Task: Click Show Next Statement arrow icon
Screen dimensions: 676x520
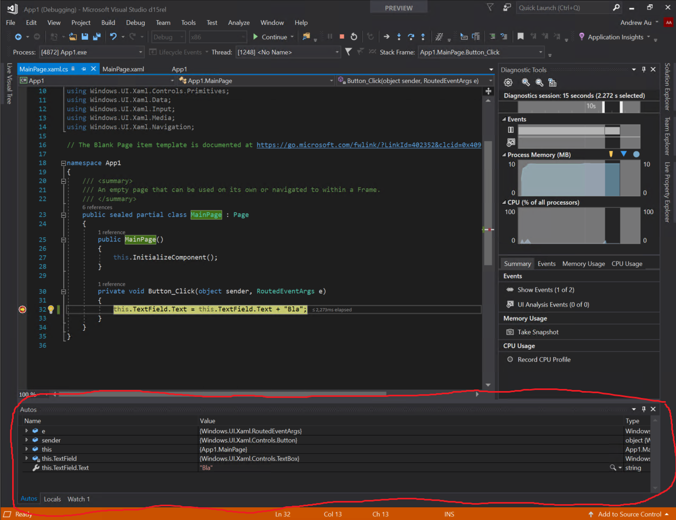Action: point(387,36)
